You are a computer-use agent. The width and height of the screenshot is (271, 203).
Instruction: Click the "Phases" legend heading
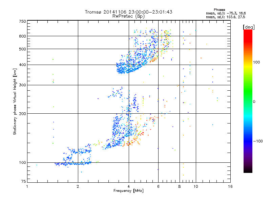tap(219, 10)
